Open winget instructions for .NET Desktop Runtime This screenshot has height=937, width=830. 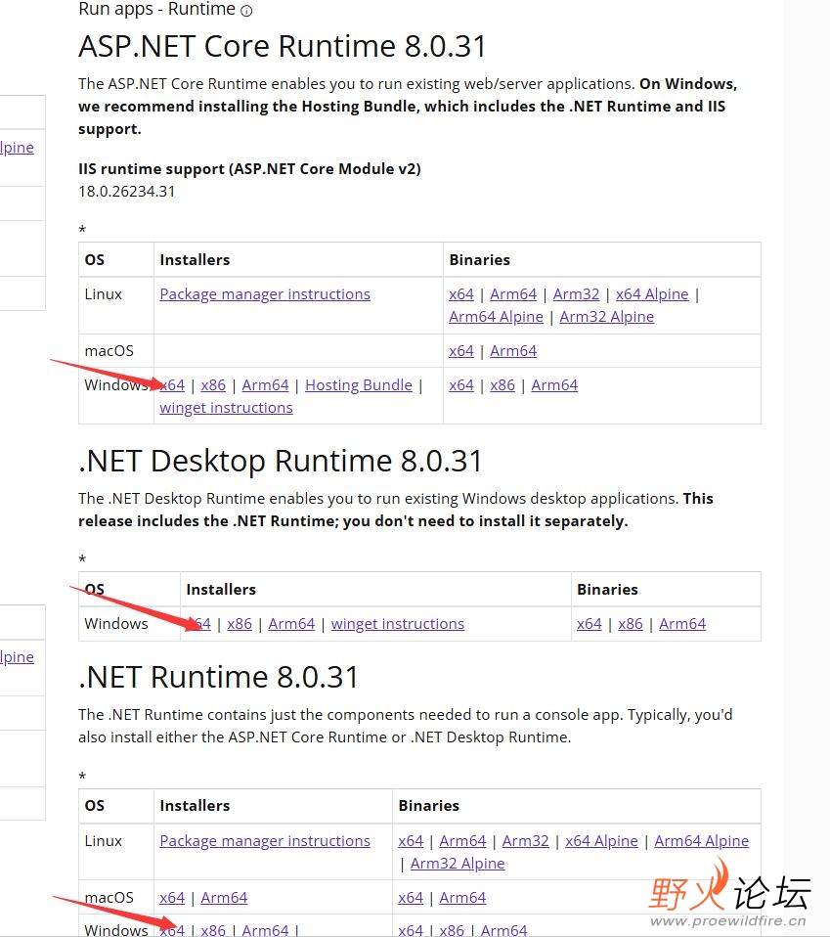click(398, 623)
